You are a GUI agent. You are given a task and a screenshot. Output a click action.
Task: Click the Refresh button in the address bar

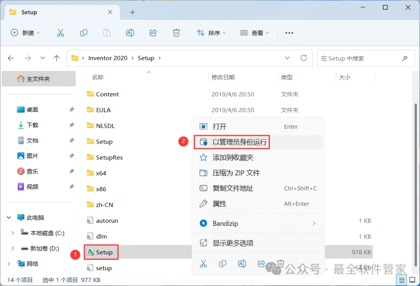(x=304, y=58)
